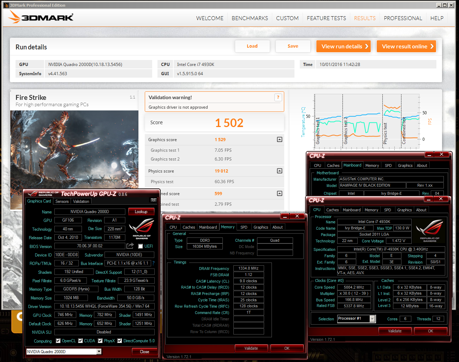This screenshot has height=362, width=459.
Task: Open the Processor #1 selection dropdown
Action: pyautogui.click(x=372, y=319)
